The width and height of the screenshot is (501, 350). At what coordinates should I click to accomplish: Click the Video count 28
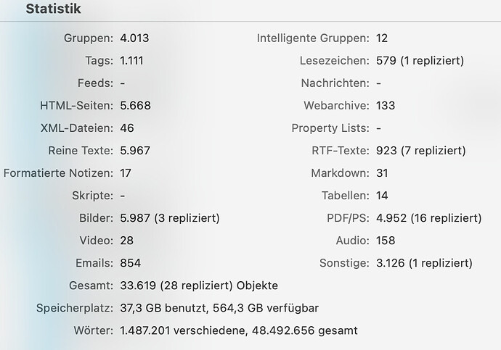(127, 241)
